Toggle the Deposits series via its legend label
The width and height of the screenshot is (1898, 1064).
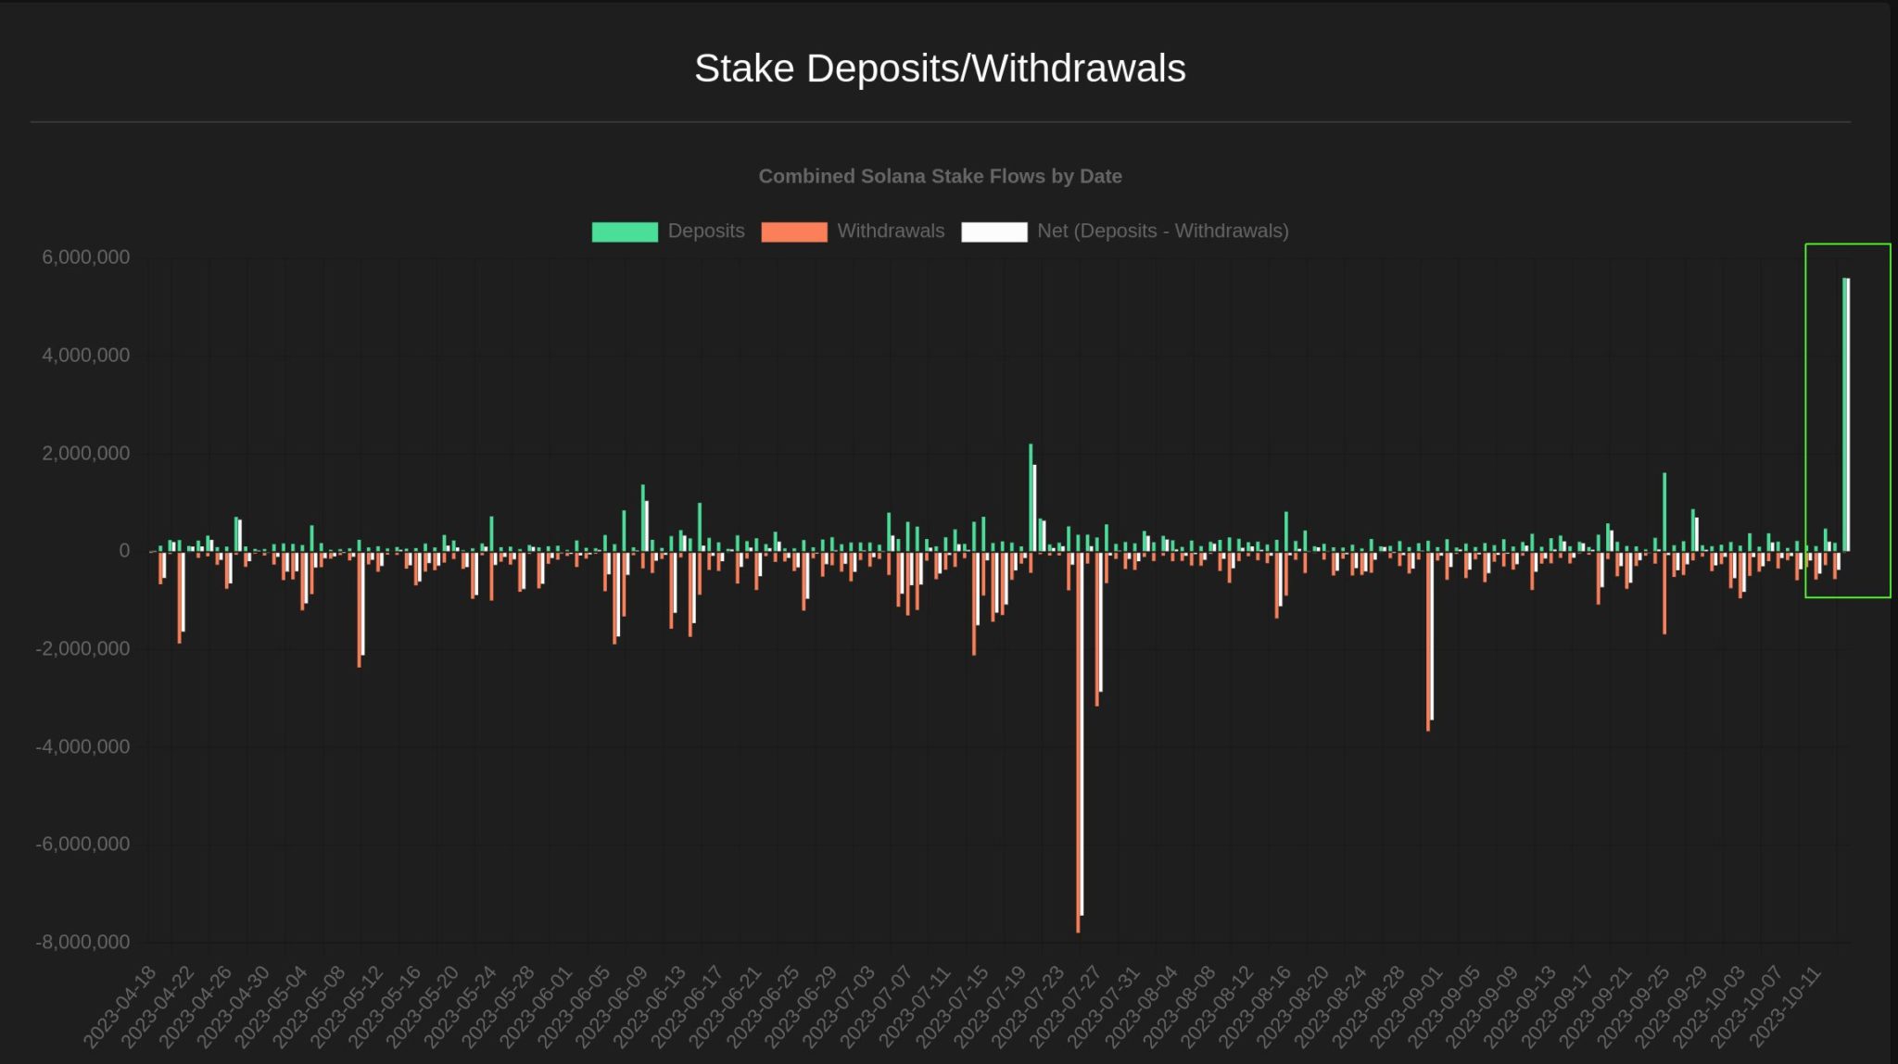pyautogui.click(x=706, y=232)
